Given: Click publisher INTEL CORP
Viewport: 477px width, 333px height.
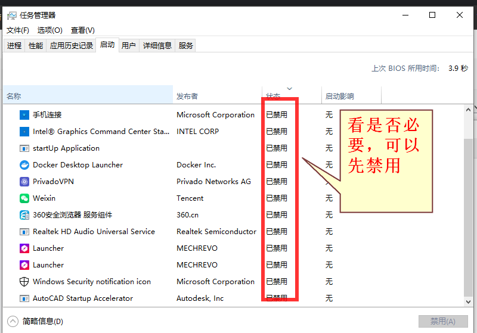Looking at the screenshot, I should pyautogui.click(x=197, y=132).
